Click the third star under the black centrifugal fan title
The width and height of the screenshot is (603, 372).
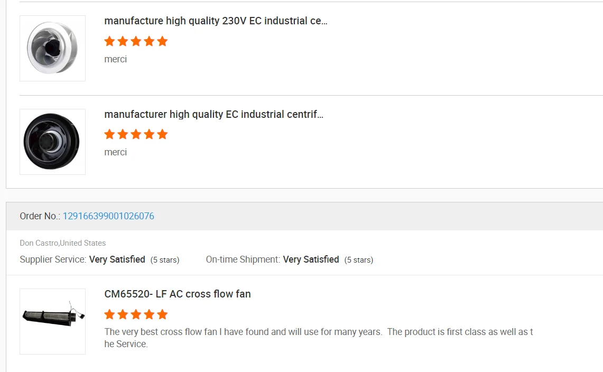tap(136, 134)
